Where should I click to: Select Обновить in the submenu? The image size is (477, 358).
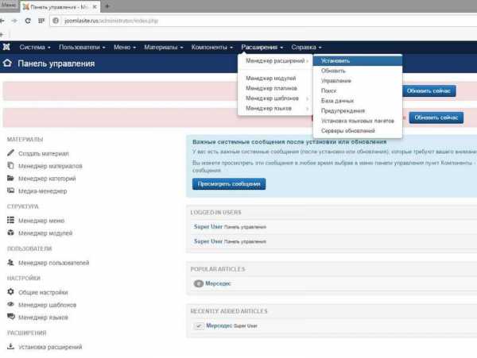358,71
